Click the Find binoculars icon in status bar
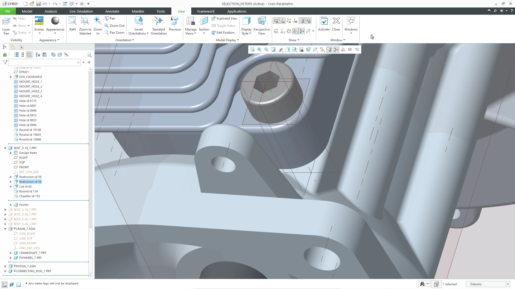Viewport: 515px width, 289px height. [422, 284]
